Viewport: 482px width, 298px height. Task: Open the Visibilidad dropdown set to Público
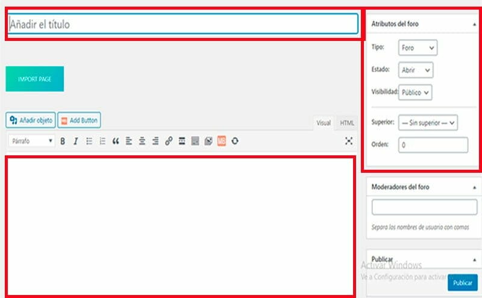click(415, 93)
